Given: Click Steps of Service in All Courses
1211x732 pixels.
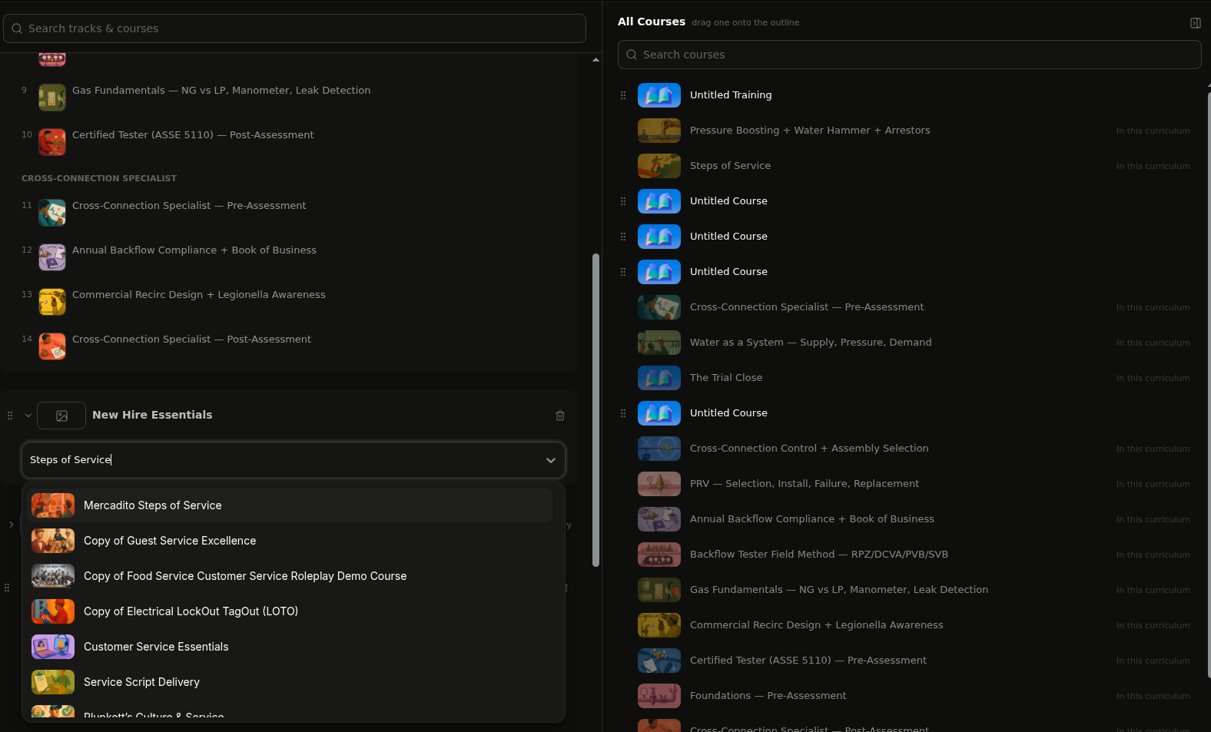Looking at the screenshot, I should 730,166.
